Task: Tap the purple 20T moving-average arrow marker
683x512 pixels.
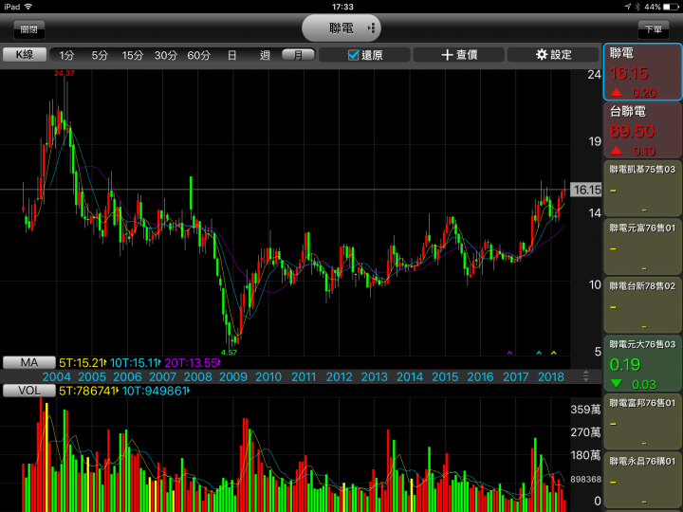Action: [x=509, y=353]
